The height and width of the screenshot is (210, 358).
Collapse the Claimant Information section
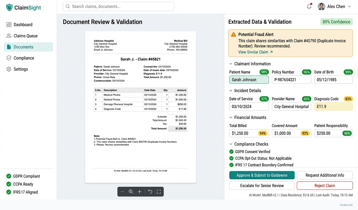point(231,64)
